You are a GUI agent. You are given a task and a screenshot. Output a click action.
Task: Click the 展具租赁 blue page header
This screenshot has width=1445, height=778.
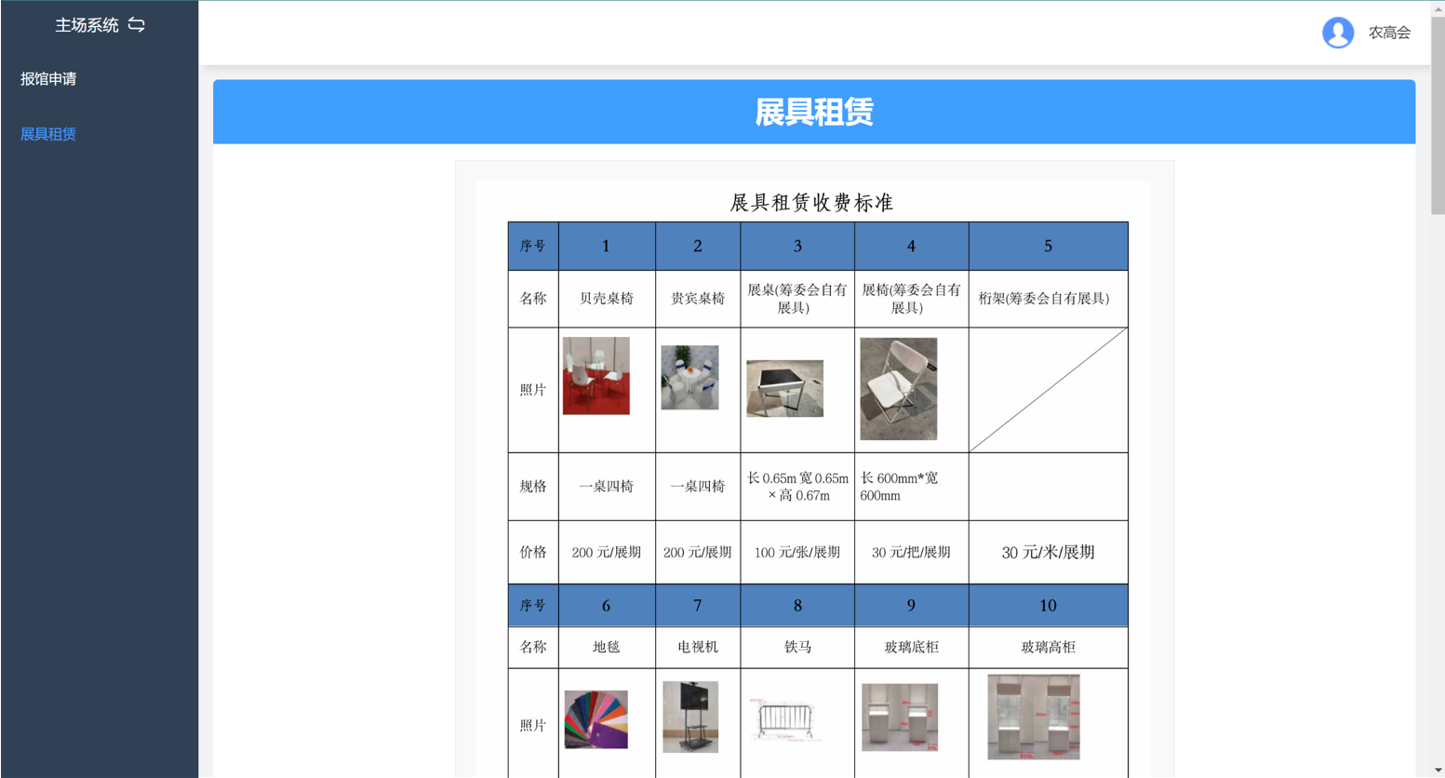pyautogui.click(x=814, y=112)
